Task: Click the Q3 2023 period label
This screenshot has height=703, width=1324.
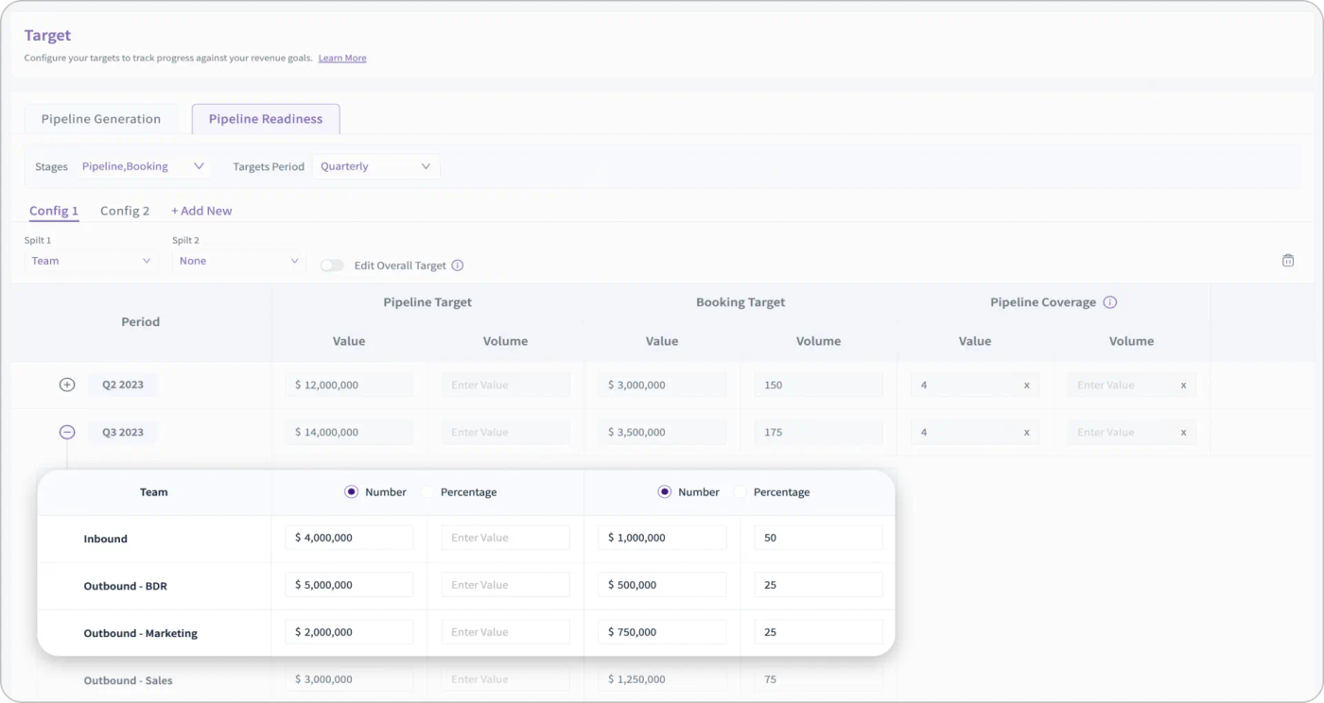Action: point(123,432)
